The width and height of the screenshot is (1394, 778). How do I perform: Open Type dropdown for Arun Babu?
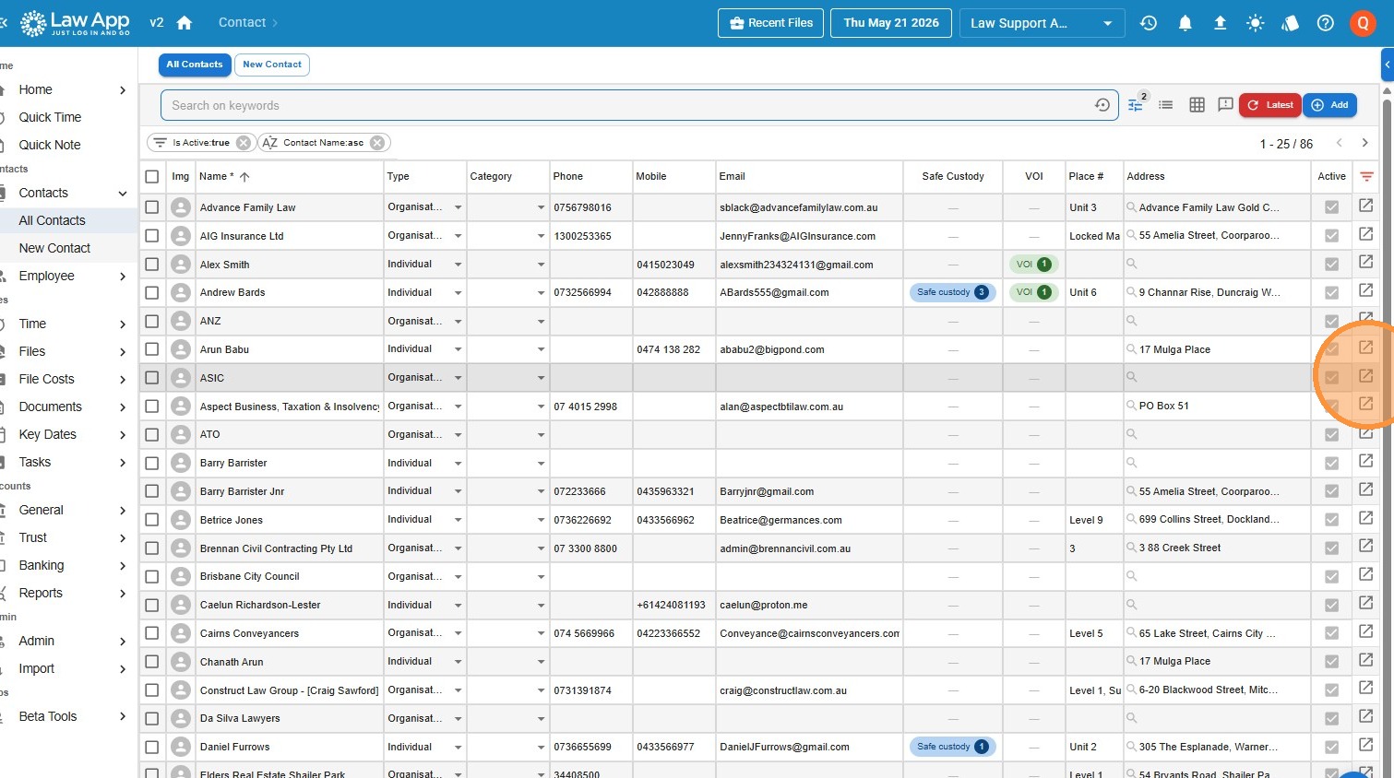(458, 349)
